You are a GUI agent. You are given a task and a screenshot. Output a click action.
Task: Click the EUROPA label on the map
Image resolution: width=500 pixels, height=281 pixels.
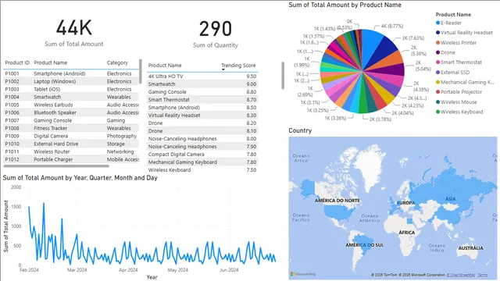coord(405,203)
